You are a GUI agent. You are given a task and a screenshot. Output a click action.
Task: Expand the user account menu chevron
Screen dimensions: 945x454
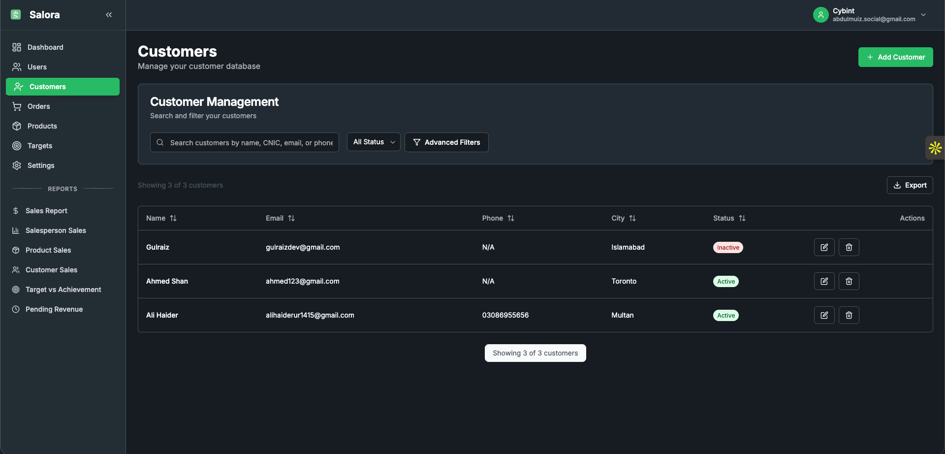[x=924, y=15]
